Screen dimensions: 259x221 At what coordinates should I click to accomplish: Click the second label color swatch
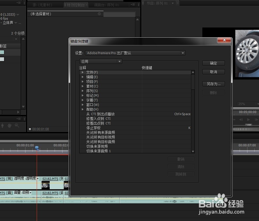pos(2,59)
